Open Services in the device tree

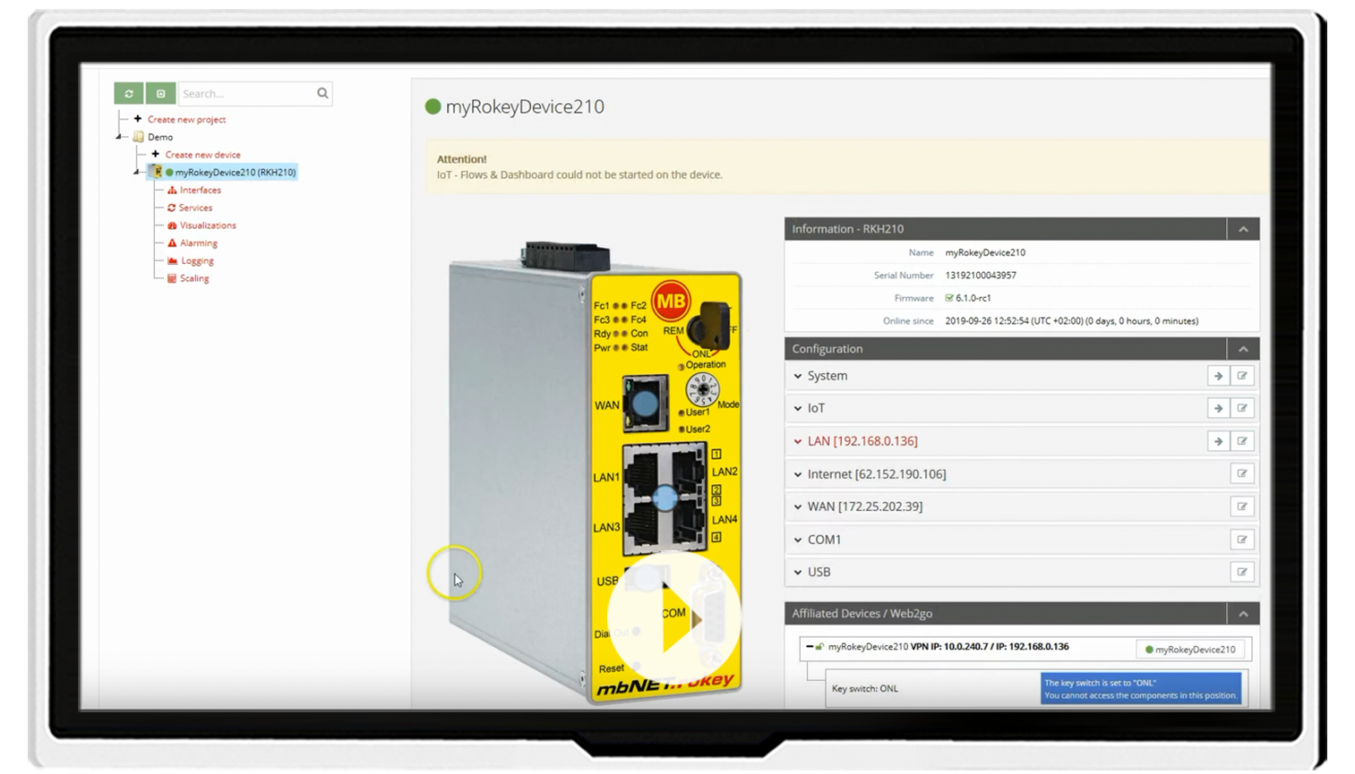(x=196, y=208)
